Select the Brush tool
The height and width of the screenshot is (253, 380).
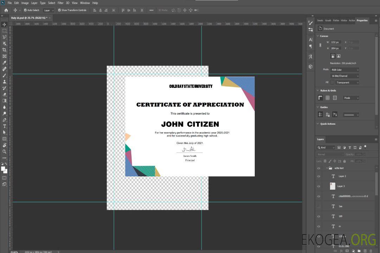pos(4,75)
